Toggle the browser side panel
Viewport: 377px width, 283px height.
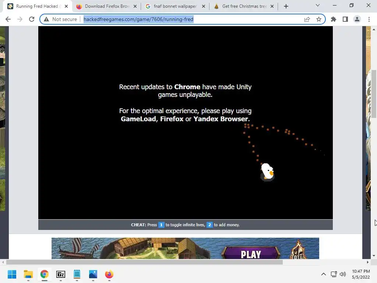coord(345,19)
